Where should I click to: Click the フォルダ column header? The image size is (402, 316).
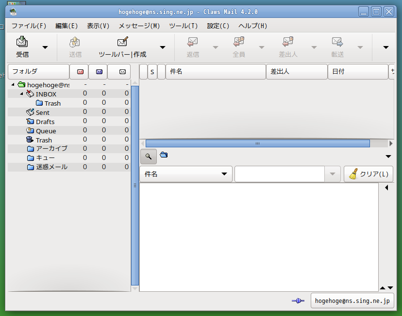click(x=39, y=72)
